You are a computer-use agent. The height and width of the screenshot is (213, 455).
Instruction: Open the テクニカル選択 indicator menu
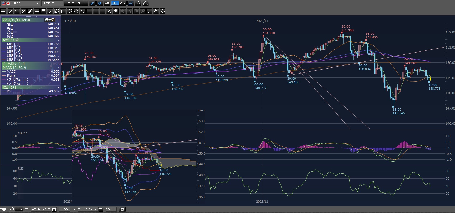76,3
